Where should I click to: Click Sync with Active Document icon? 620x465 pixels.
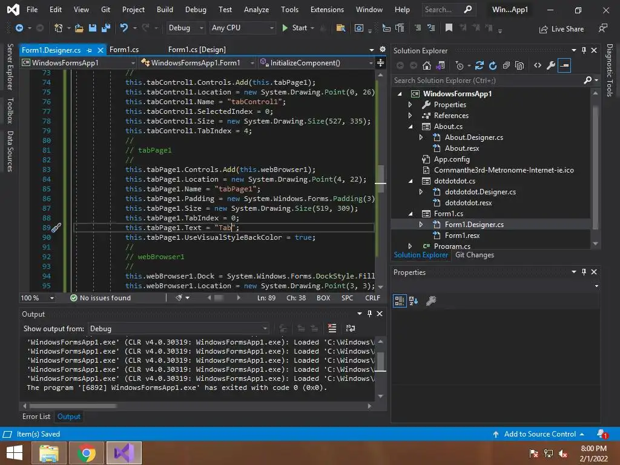click(480, 65)
